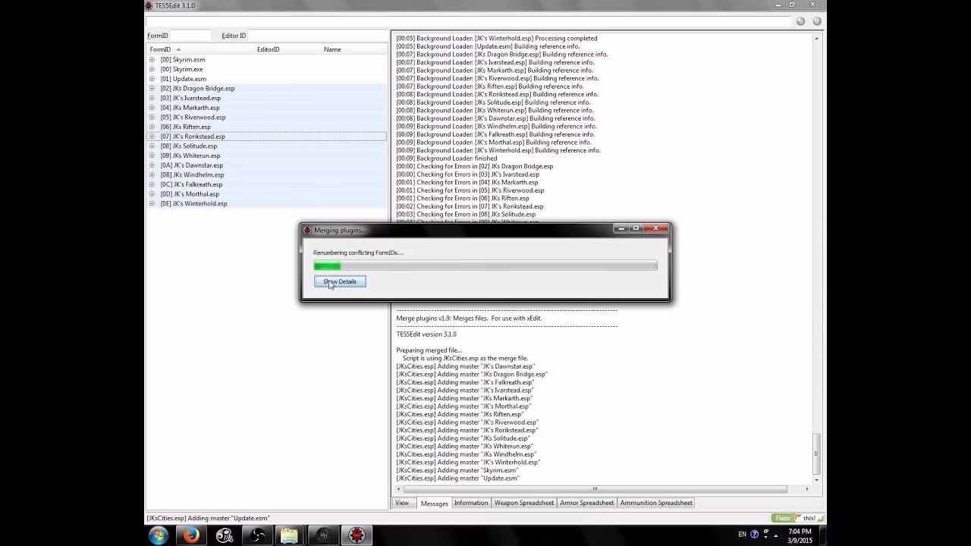Select [0E] JK's Winterhold.esp row
The width and height of the screenshot is (971, 546).
267,203
